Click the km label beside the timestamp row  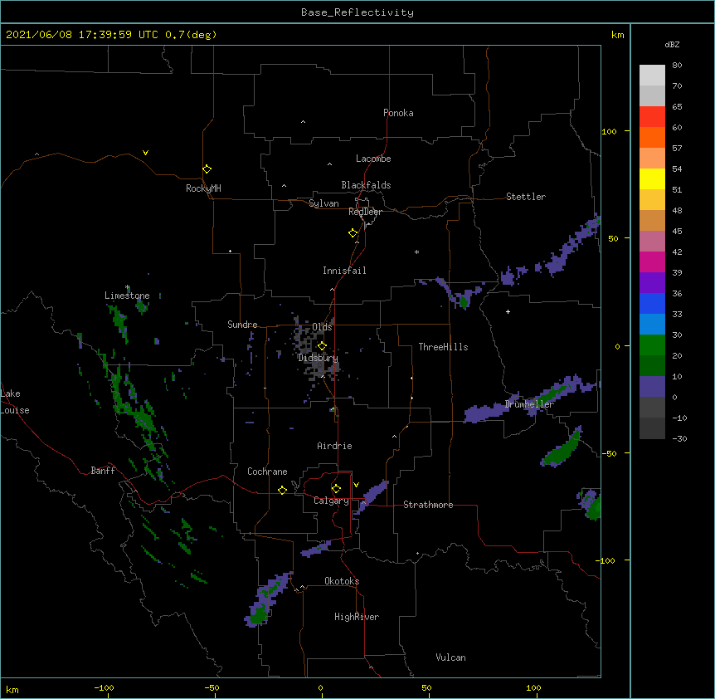coord(617,35)
